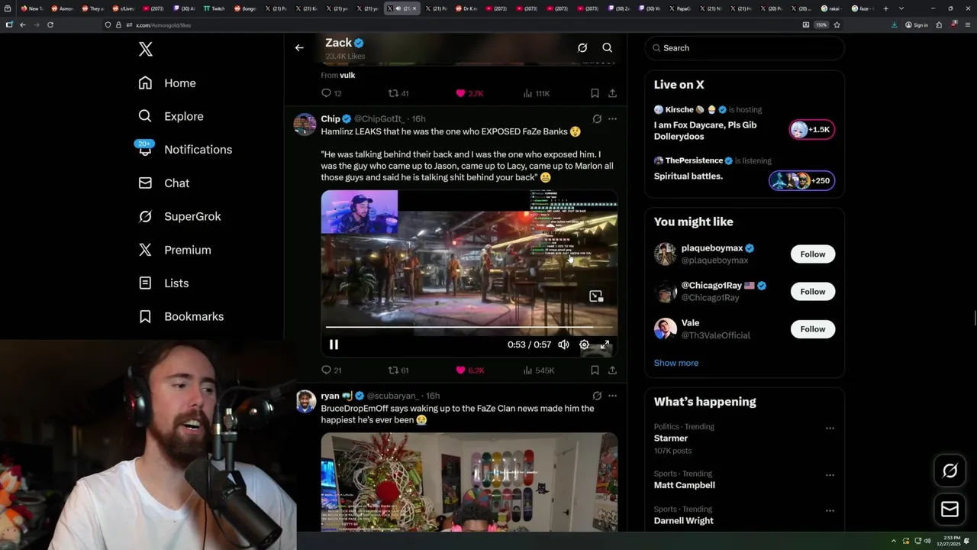977x550 pixels.
Task: Join ThePersistence space with +250 listeners
Action: [801, 181]
